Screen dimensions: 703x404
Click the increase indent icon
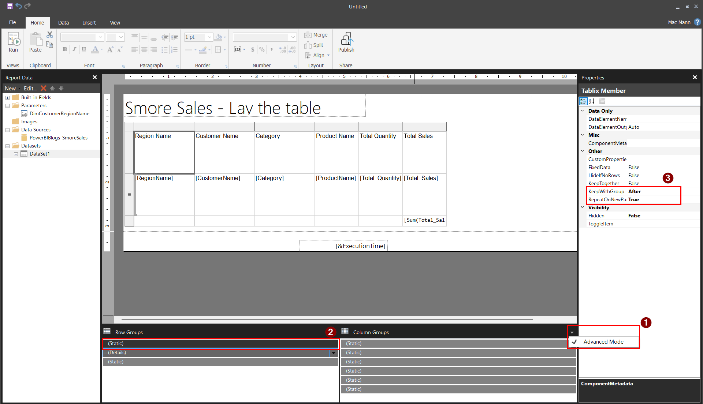[175, 37]
